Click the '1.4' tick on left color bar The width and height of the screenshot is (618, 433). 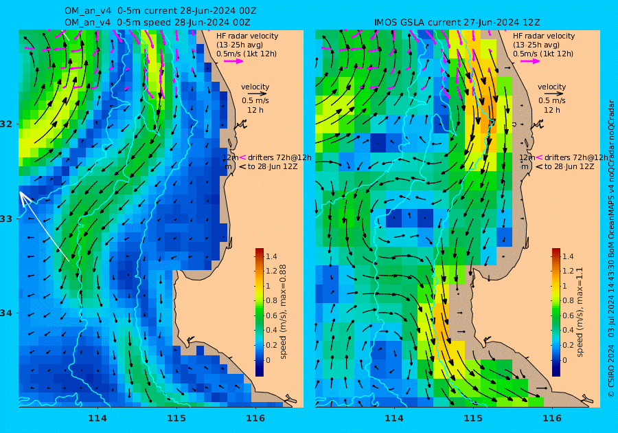[271, 257]
